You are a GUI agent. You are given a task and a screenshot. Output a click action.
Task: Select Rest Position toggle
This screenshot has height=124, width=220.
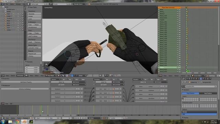click(x=208, y=93)
